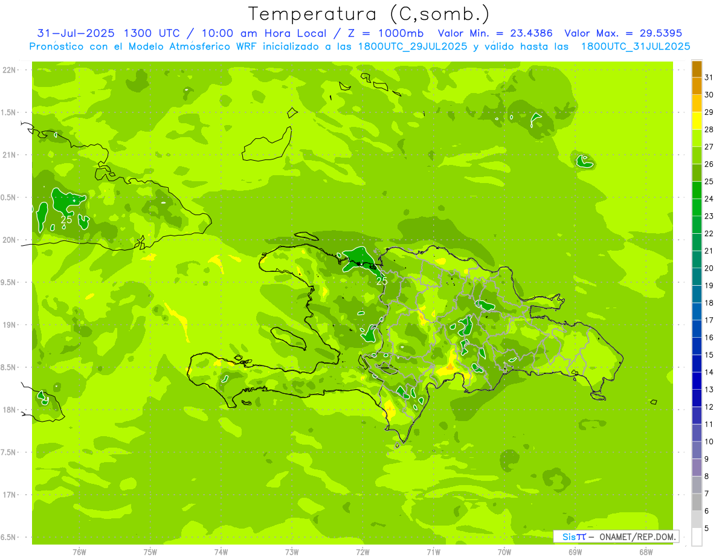Click the legend value 15
Screen dimensions: 725x560
click(709, 355)
